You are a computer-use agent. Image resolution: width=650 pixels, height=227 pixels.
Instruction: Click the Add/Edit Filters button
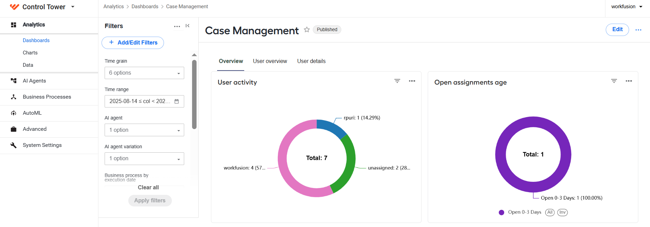click(133, 43)
